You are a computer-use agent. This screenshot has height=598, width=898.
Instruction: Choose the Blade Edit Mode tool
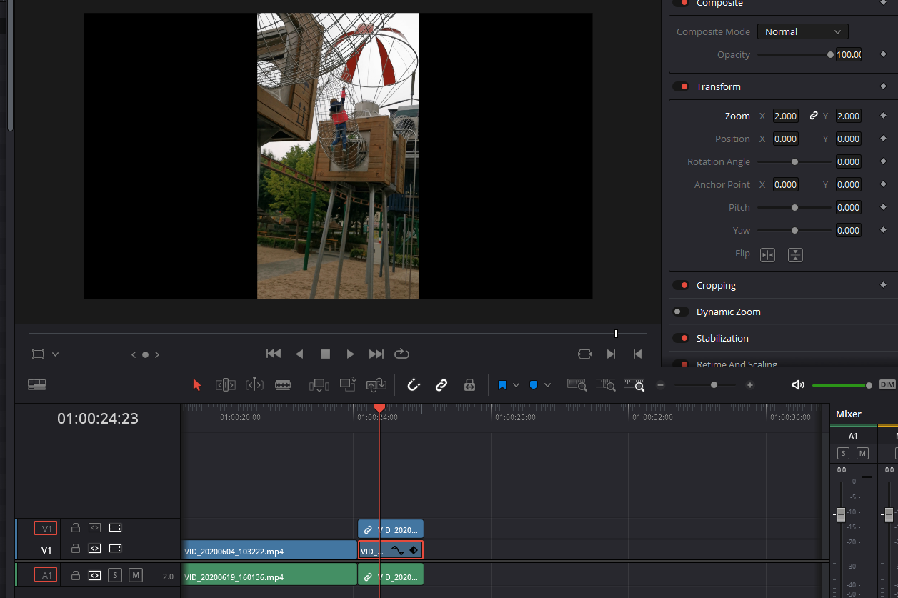click(283, 385)
